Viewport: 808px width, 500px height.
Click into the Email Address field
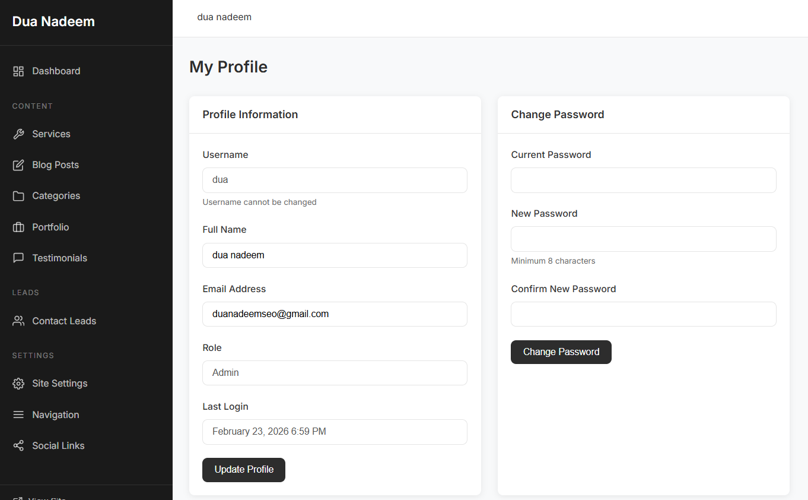click(335, 314)
